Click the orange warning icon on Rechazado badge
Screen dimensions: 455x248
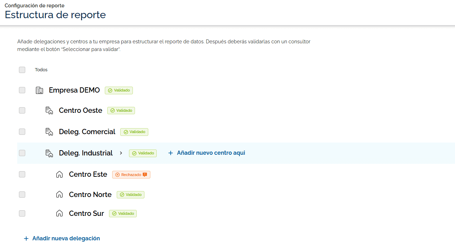click(145, 175)
